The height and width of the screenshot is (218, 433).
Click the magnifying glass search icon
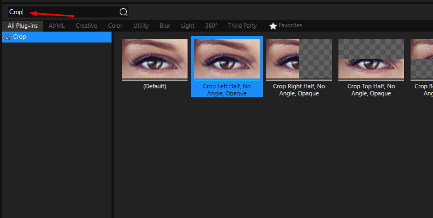click(124, 12)
